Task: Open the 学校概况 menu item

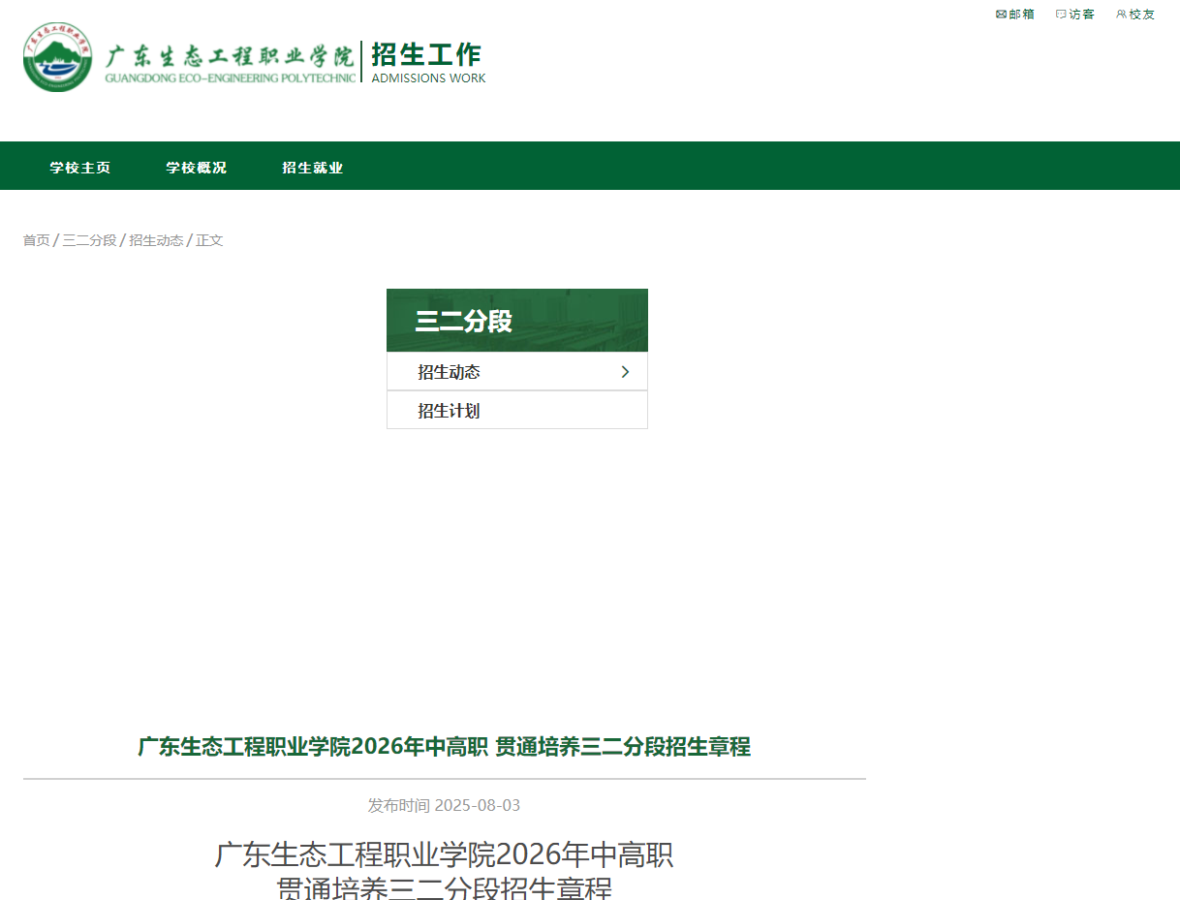Action: pyautogui.click(x=197, y=166)
